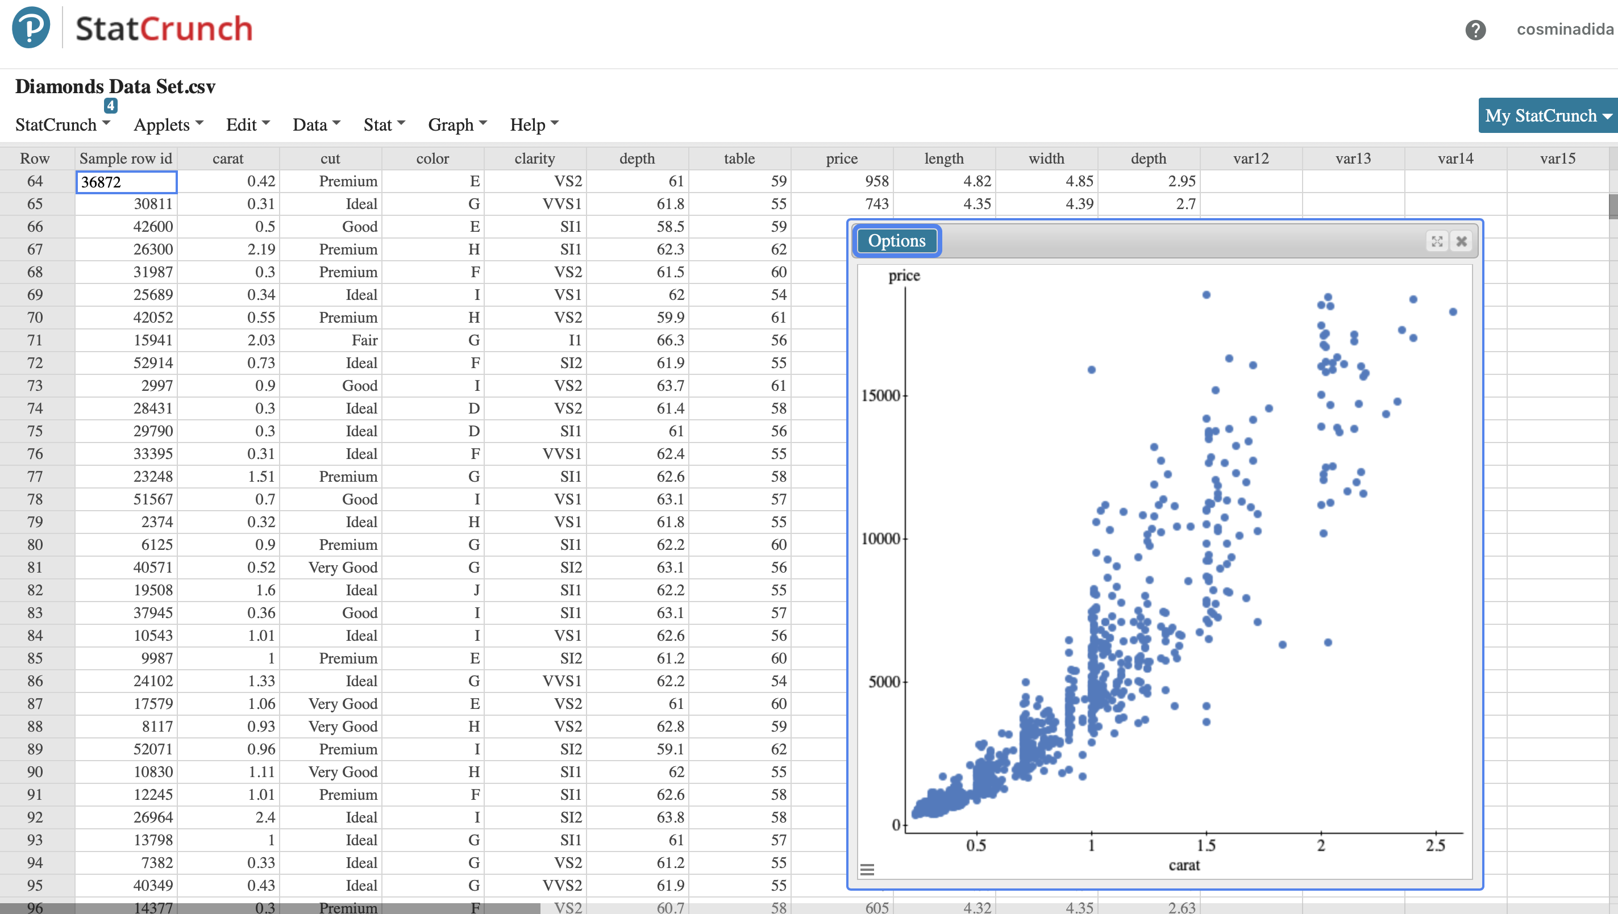
Task: Open the hamburger menu inside the scatterplot
Action: point(868,870)
